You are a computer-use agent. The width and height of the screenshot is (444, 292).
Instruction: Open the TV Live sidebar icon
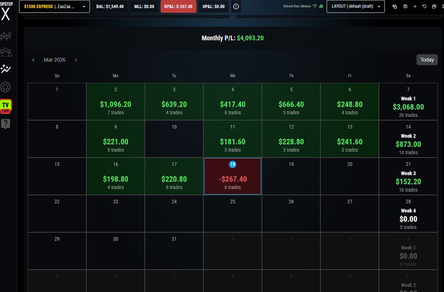(x=6, y=106)
